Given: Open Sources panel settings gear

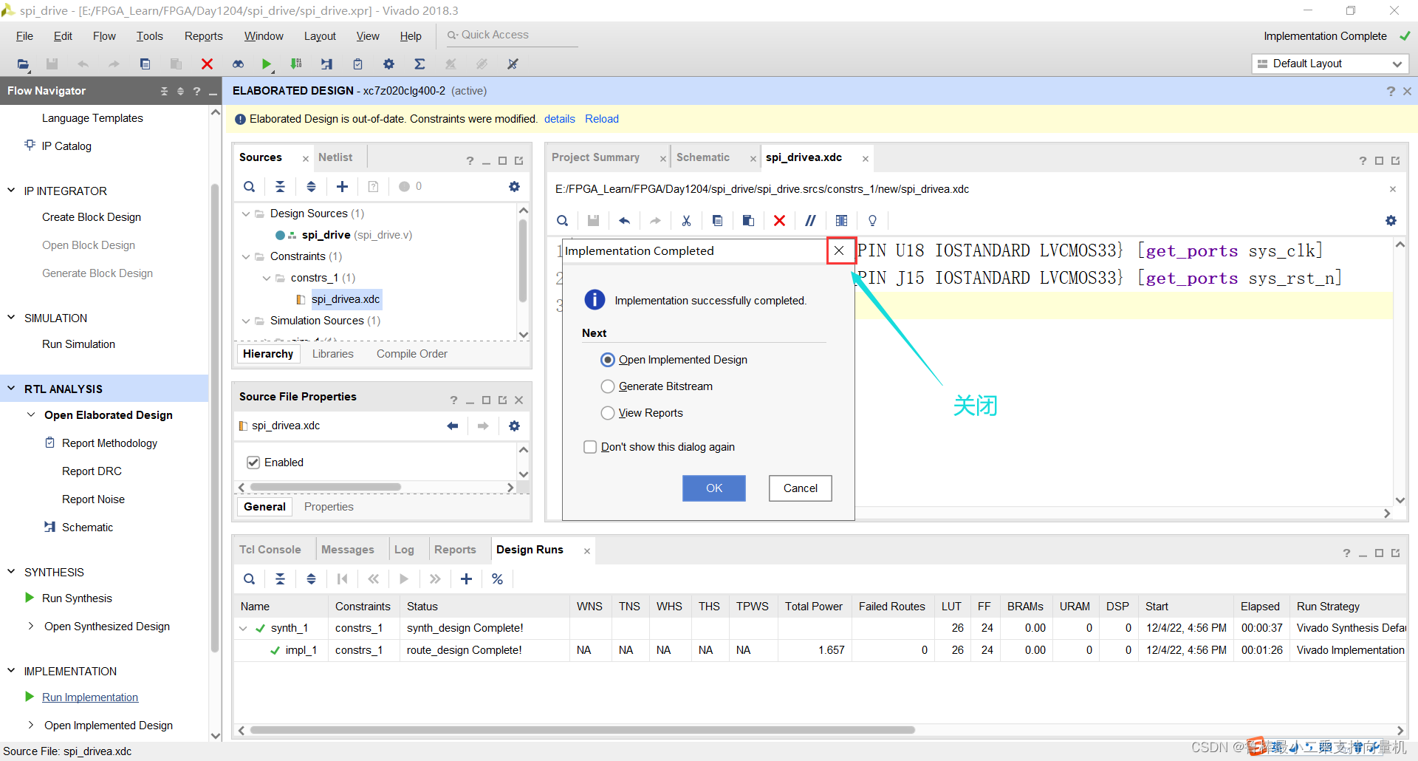Looking at the screenshot, I should click(x=514, y=186).
